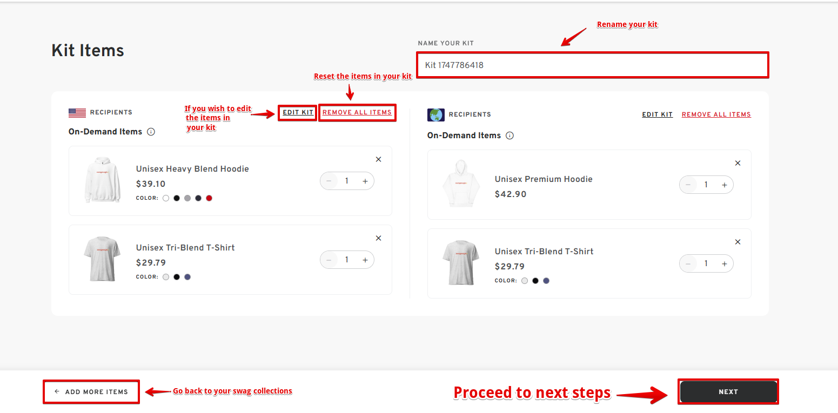Increase Heavy Blend Hoodie quantity with plus
Viewport: 838px width, 413px height.
click(365, 181)
